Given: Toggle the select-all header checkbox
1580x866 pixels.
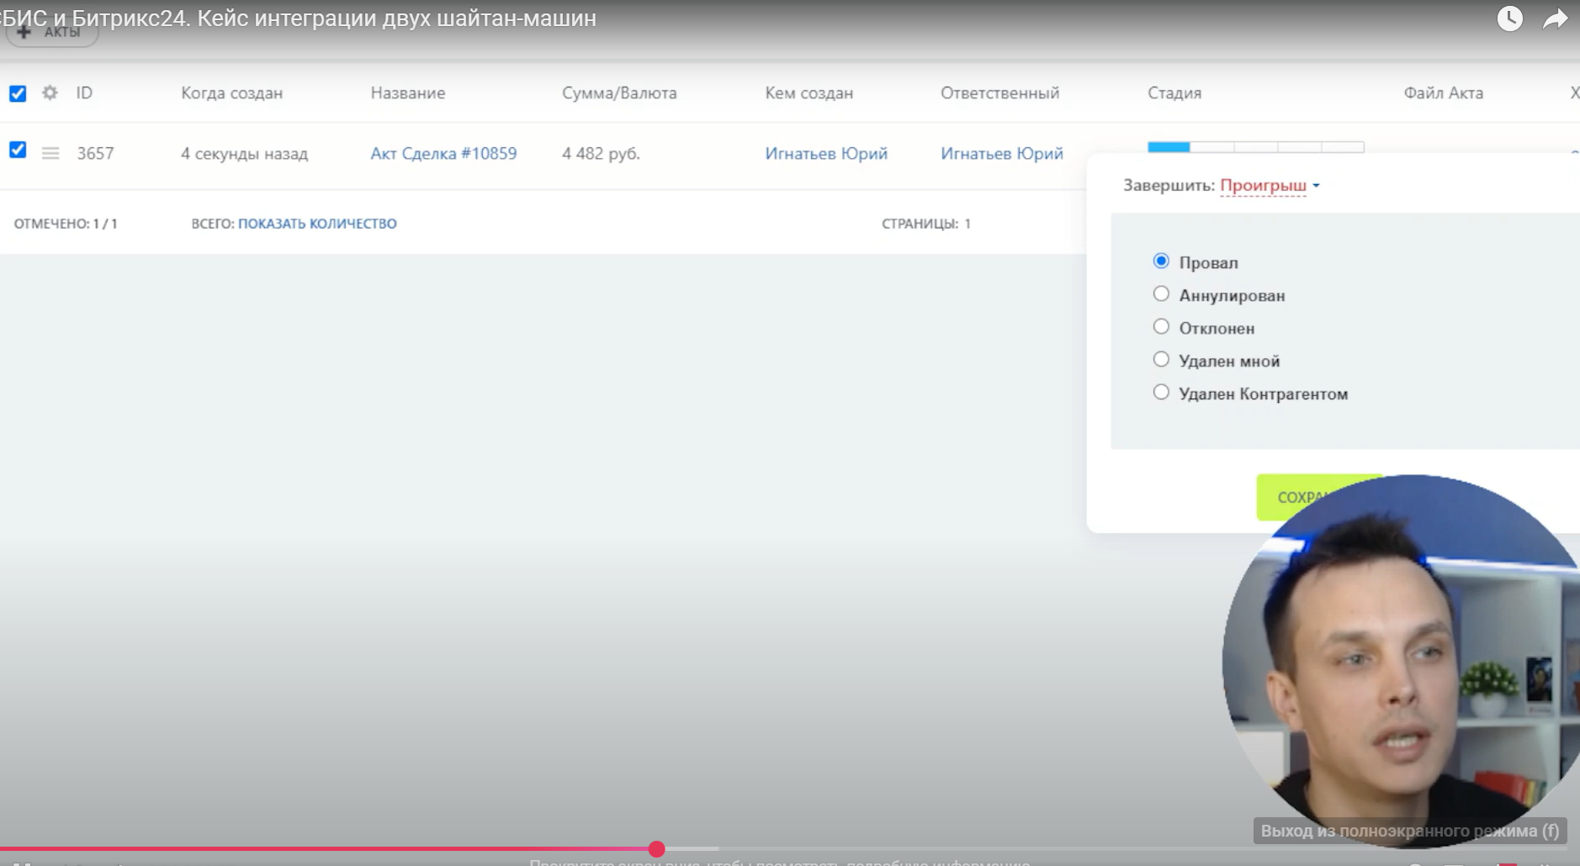Looking at the screenshot, I should 18,93.
